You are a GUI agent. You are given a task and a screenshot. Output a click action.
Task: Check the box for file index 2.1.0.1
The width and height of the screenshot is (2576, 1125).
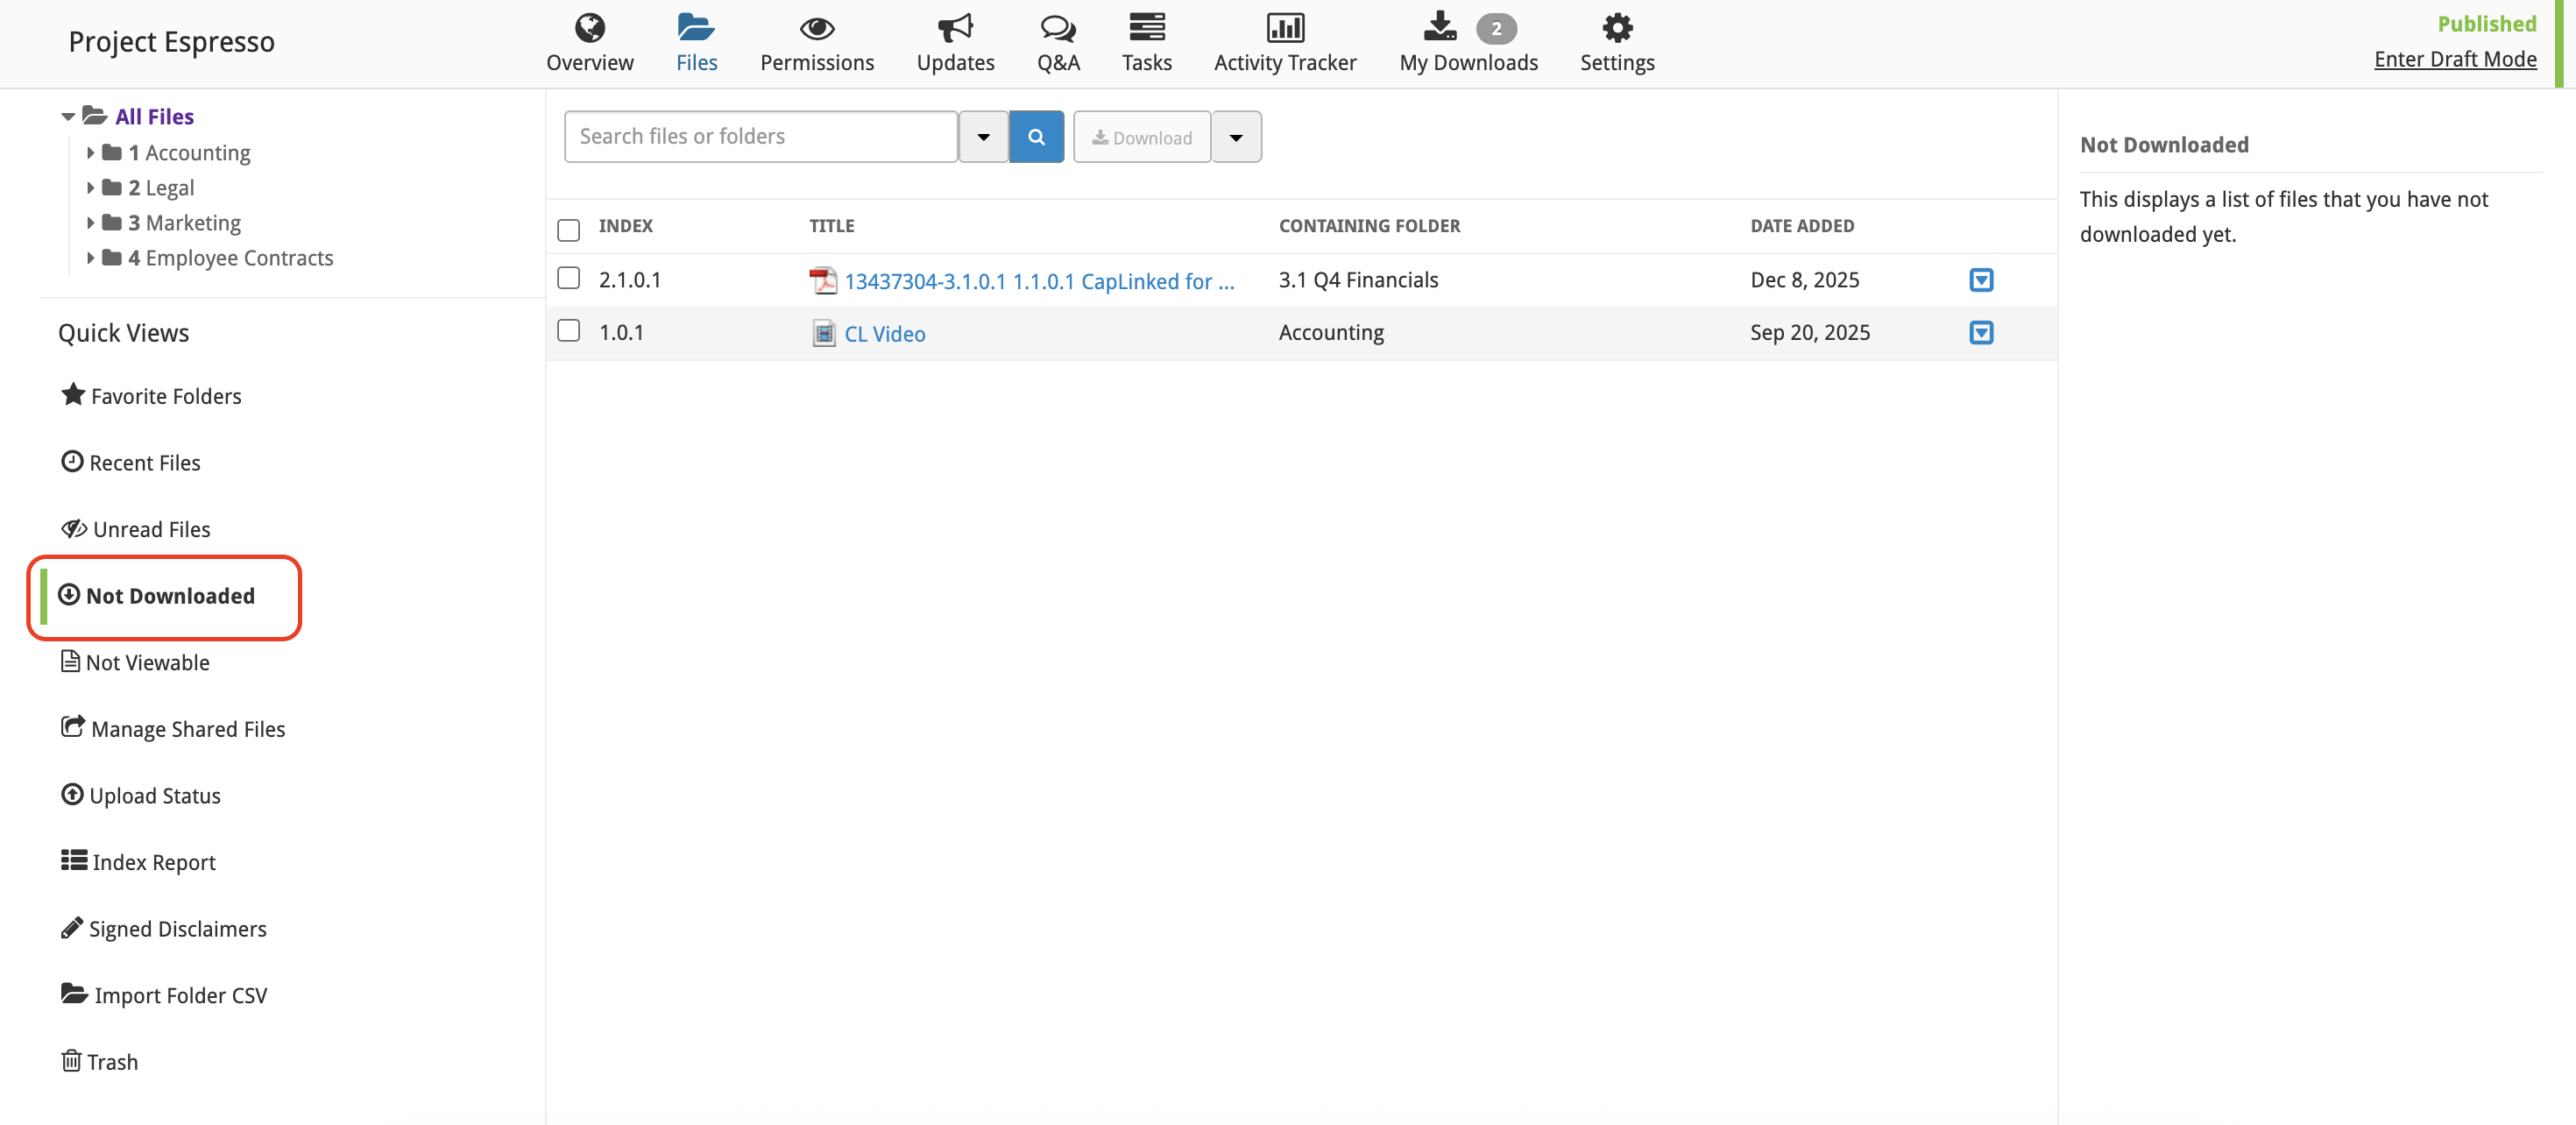[568, 278]
